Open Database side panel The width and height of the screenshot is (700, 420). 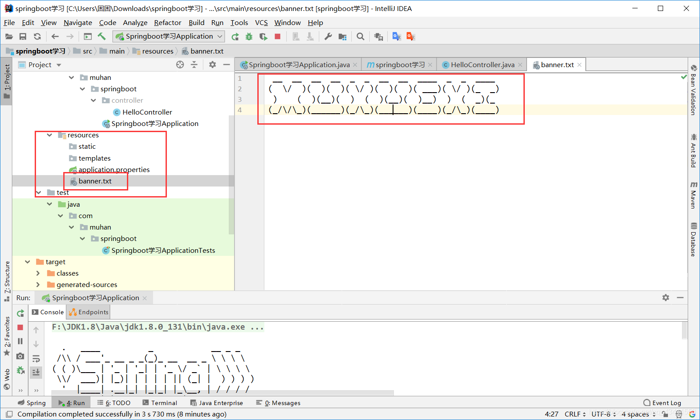(694, 240)
